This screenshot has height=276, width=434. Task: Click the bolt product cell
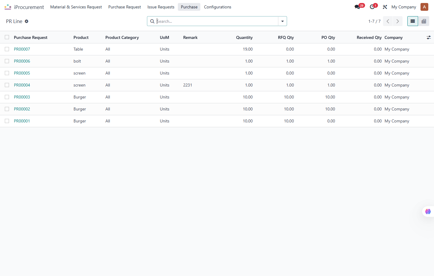77,61
